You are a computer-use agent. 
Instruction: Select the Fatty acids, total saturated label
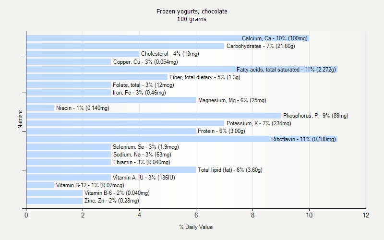[286, 70]
